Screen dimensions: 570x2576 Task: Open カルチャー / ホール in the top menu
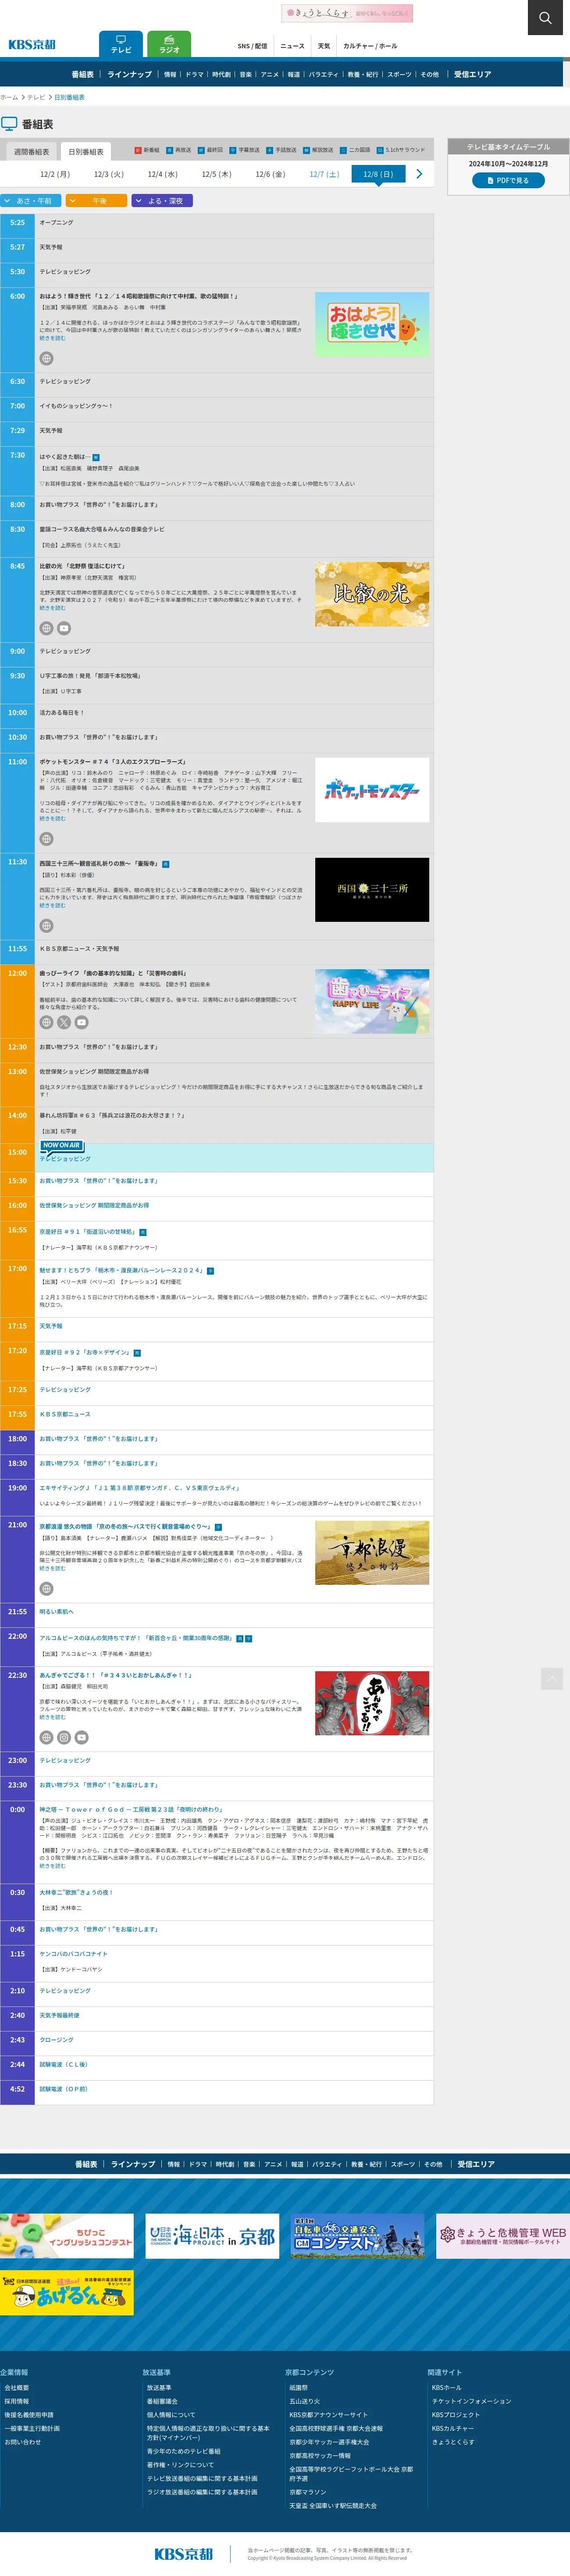click(370, 46)
